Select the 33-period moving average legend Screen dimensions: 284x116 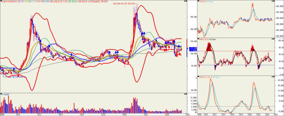(x=23, y=1)
